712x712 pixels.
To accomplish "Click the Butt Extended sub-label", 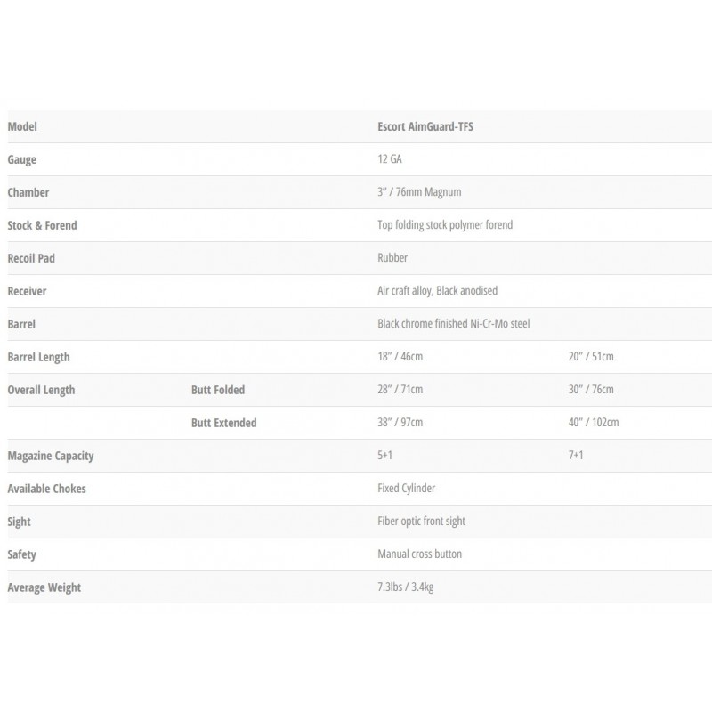I will pyautogui.click(x=223, y=423).
